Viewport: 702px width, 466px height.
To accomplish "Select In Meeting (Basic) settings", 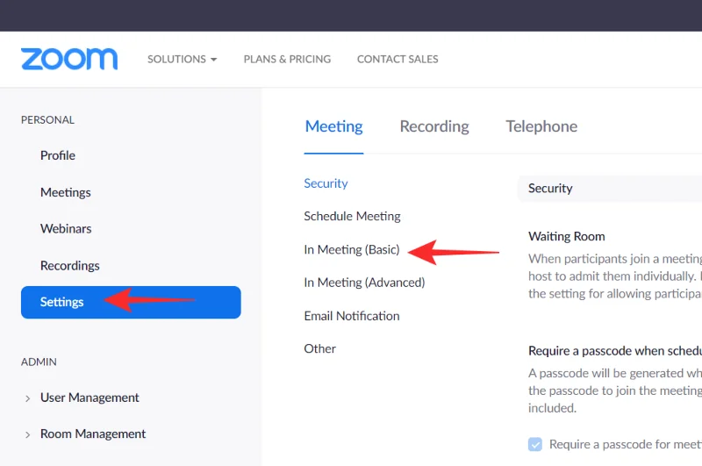I will coord(351,249).
